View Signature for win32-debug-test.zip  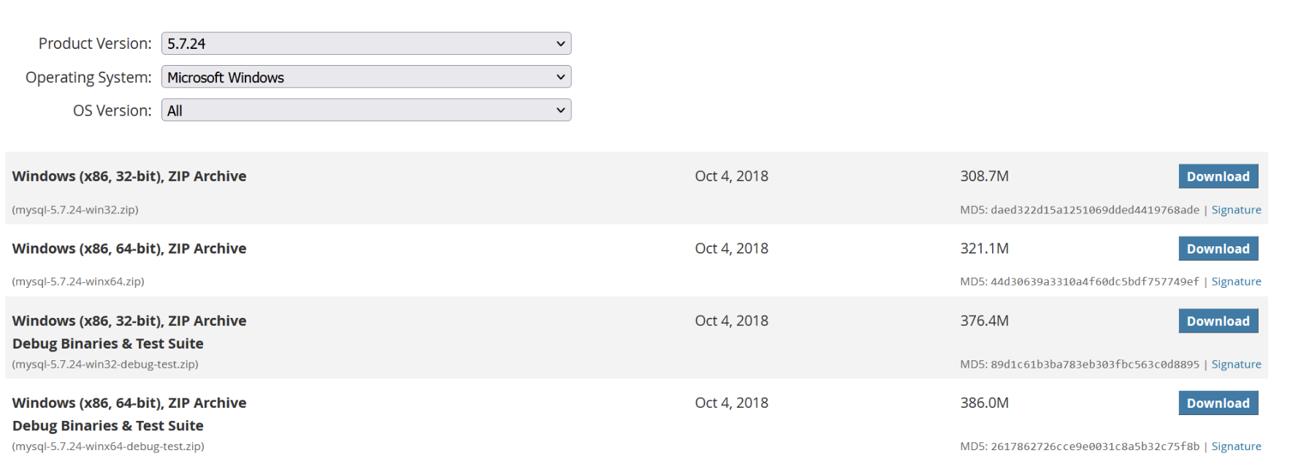[x=1236, y=365]
